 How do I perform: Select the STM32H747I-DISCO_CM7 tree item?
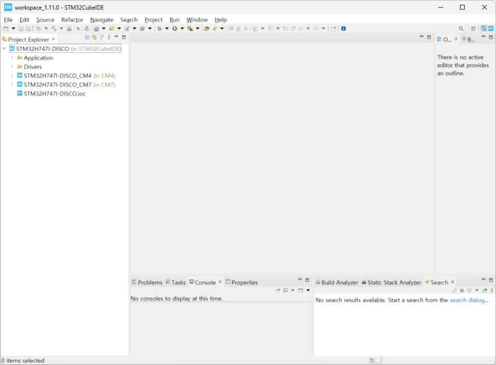[66, 85]
